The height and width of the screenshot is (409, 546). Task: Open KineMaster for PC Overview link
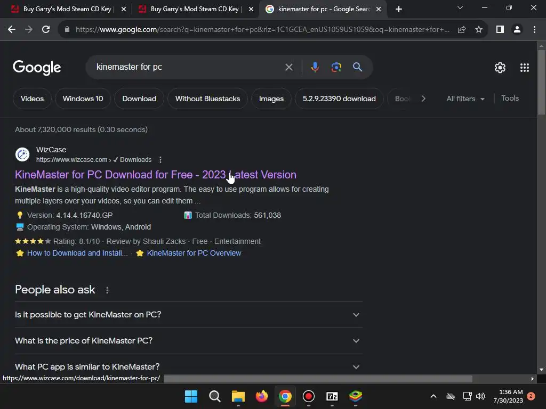coord(194,253)
